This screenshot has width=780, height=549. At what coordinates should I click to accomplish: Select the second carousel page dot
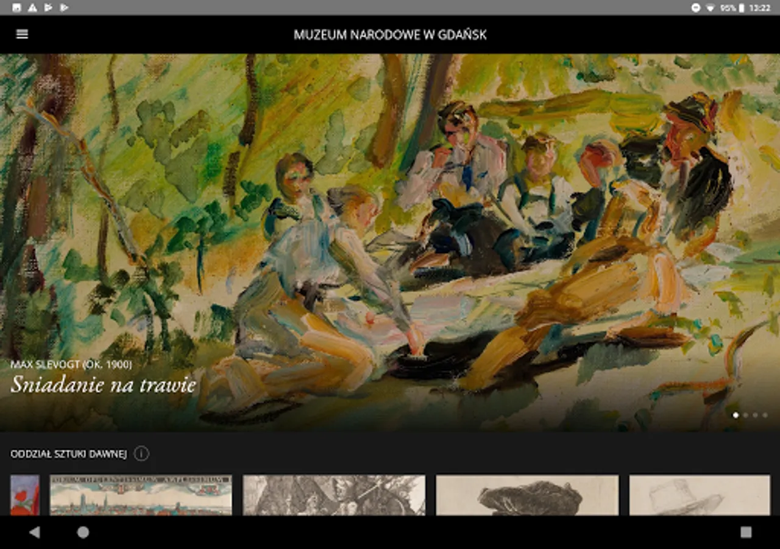pyautogui.click(x=745, y=415)
